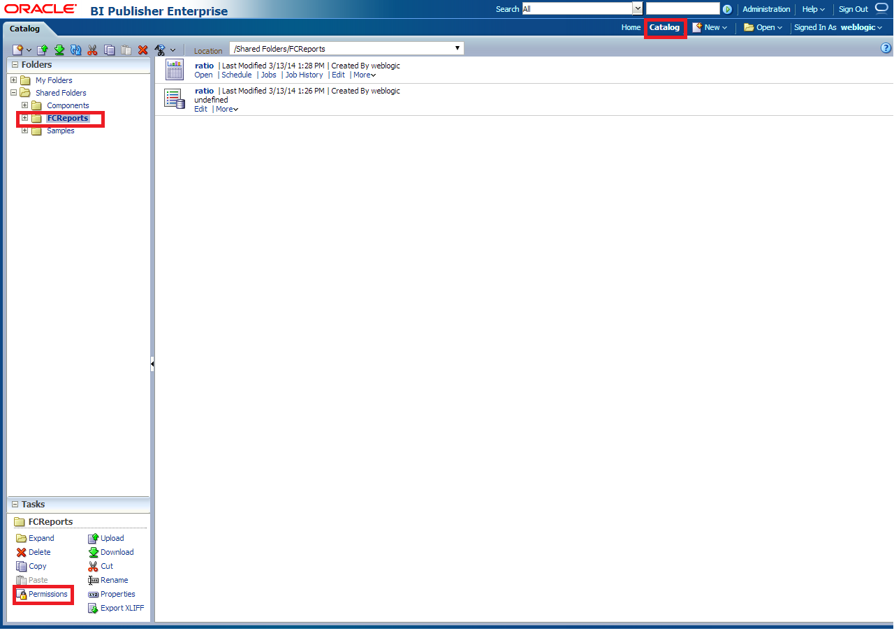Click Schedule under the ratio report

pyautogui.click(x=237, y=75)
